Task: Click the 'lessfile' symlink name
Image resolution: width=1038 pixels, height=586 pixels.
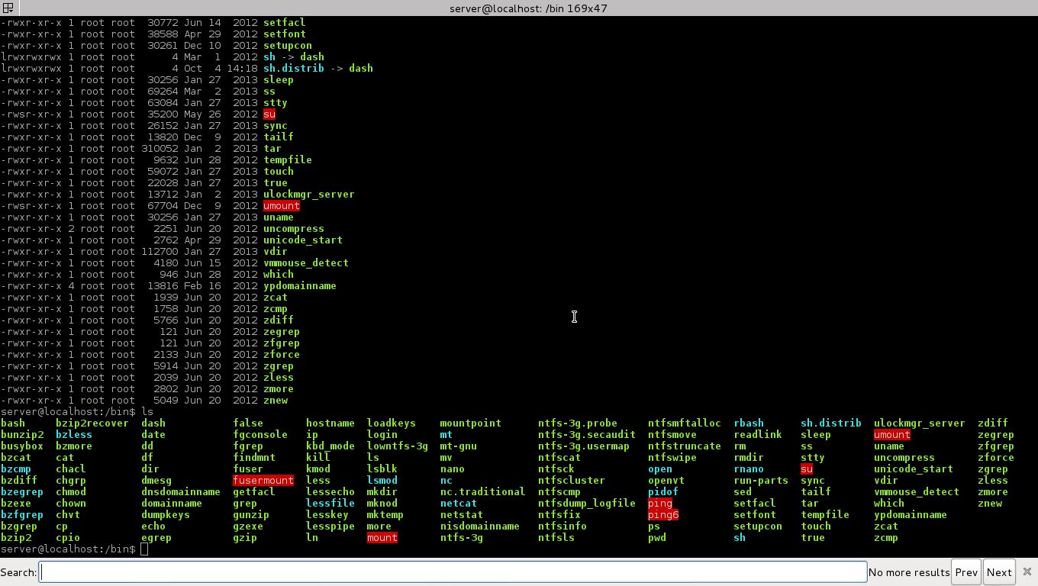Action: point(330,504)
